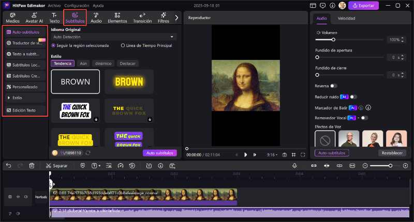Open the Avatar AI tab
This screenshot has width=414, height=222.
(34, 18)
